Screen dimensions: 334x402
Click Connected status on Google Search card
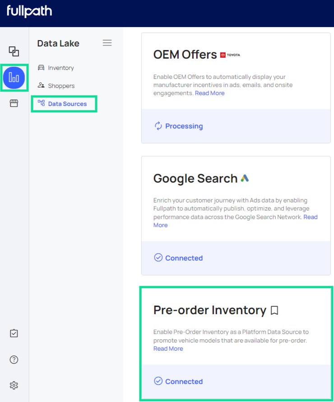coord(184,258)
